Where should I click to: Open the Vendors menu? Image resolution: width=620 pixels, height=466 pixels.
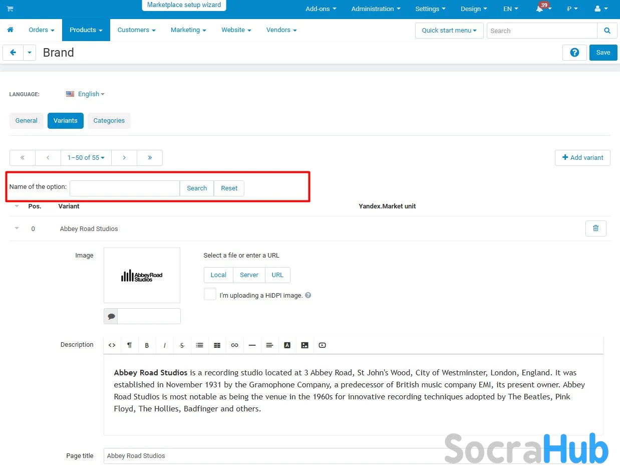tap(281, 30)
